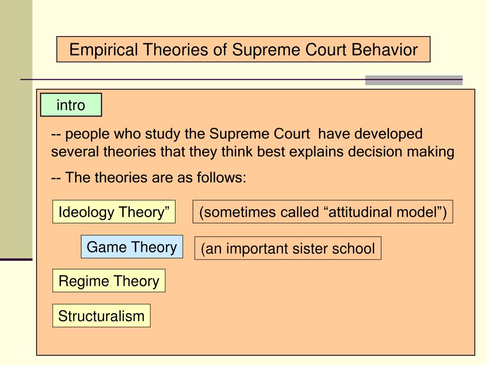Select the Structuralism box
This screenshot has width=487, height=365.
click(101, 316)
